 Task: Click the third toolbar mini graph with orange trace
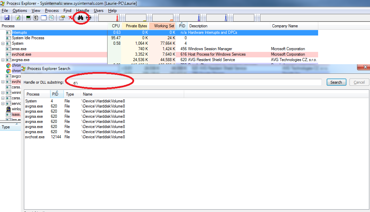163,18
